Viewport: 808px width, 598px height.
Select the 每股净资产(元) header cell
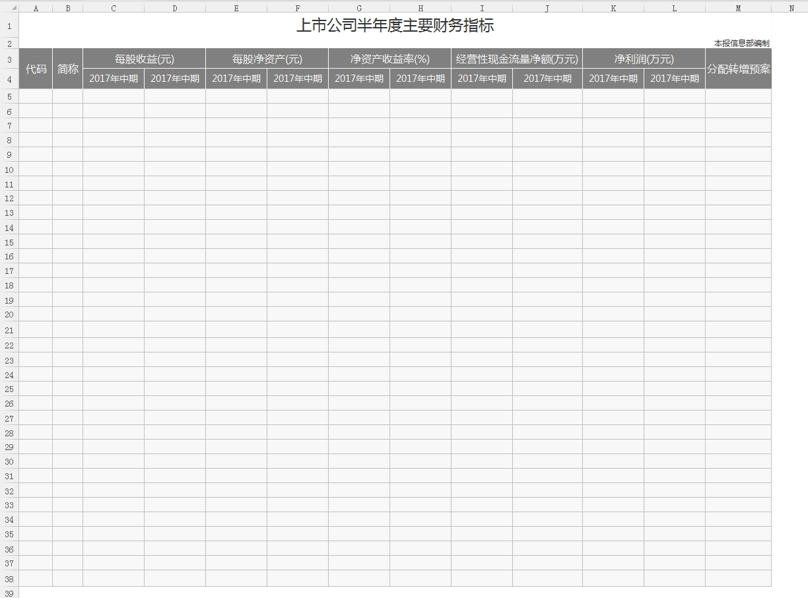click(267, 59)
